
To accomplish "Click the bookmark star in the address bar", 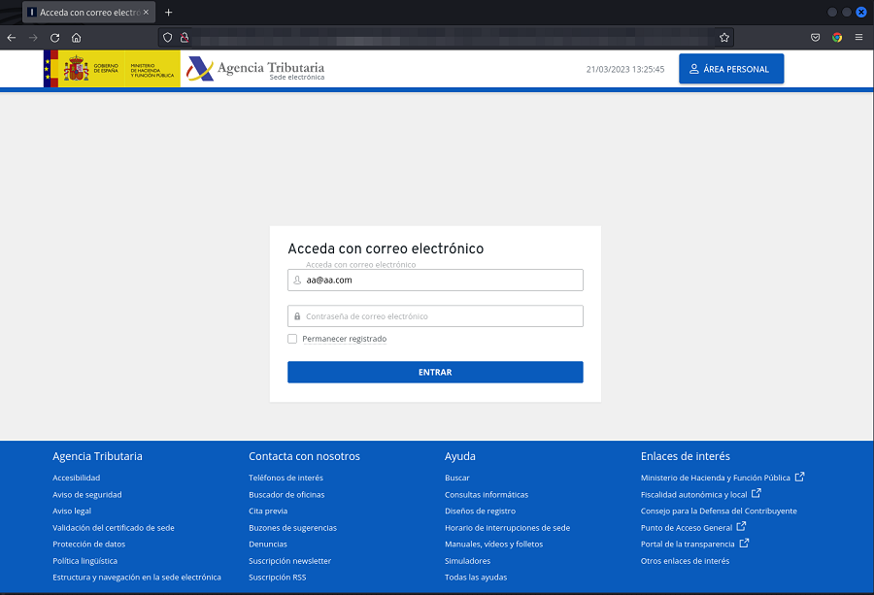I will (723, 37).
